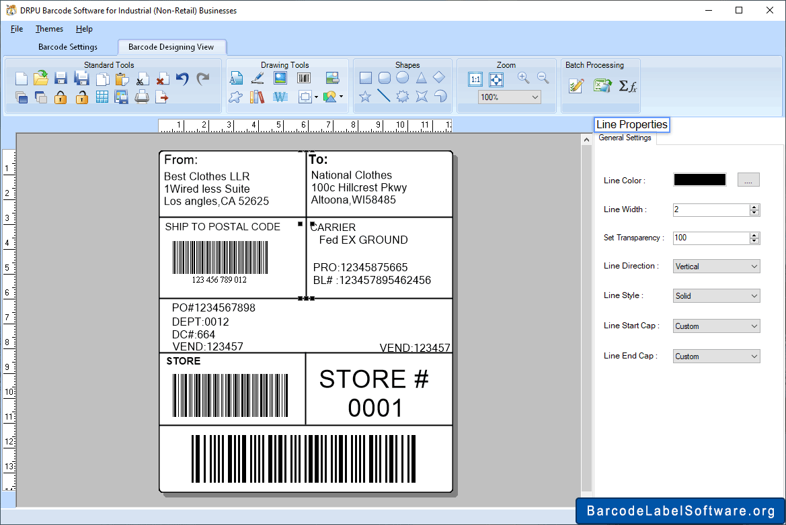Screen dimensions: 786x525
Task: Click the black Line Color swatch
Action: (x=700, y=180)
